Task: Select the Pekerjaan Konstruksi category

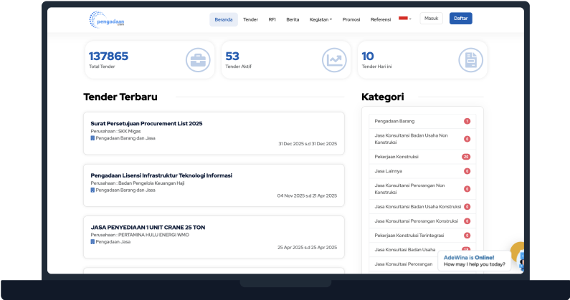Action: [x=422, y=157]
